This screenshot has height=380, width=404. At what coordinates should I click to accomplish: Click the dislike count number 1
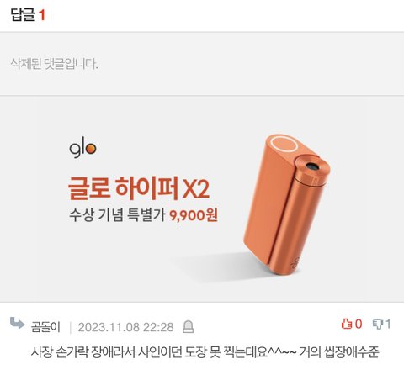pyautogui.click(x=388, y=325)
